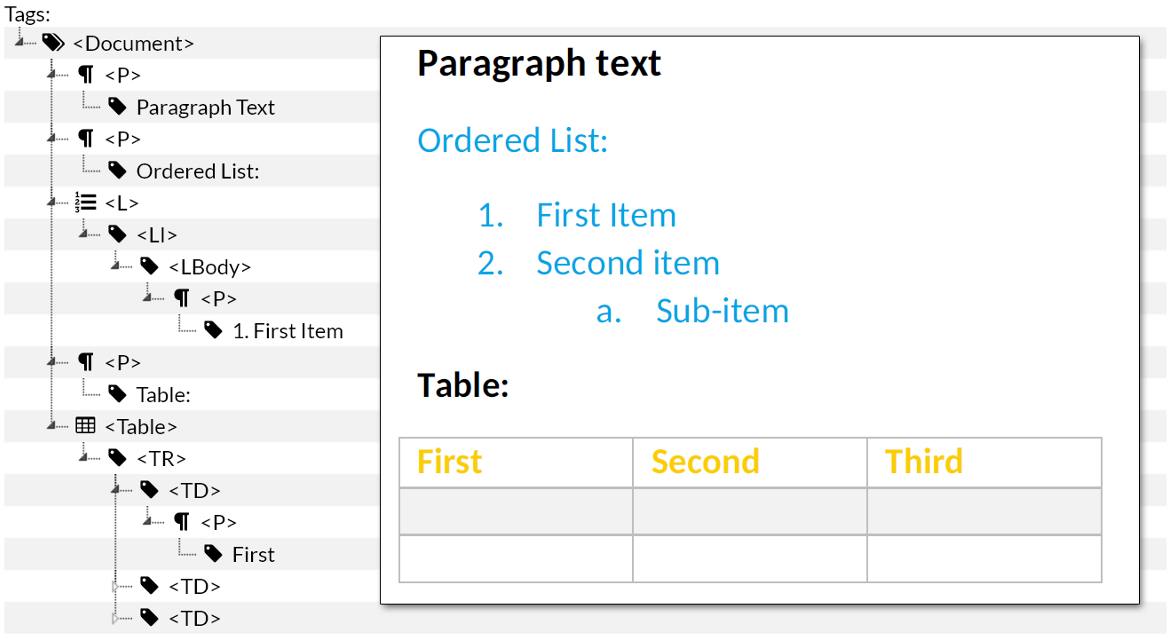Image resolution: width=1170 pixels, height=639 pixels.
Task: Click the paragraph icon on <P> under <TD>
Action: (x=182, y=522)
